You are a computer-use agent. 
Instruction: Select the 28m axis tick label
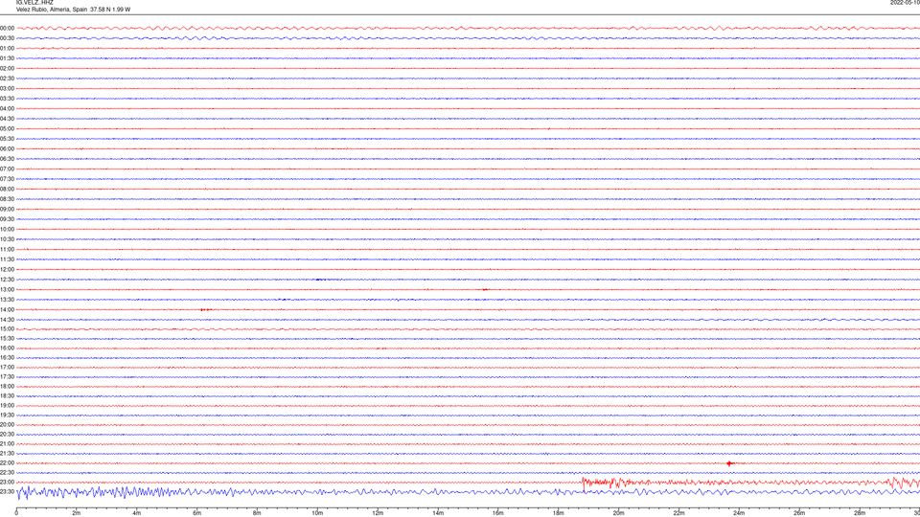tap(861, 513)
